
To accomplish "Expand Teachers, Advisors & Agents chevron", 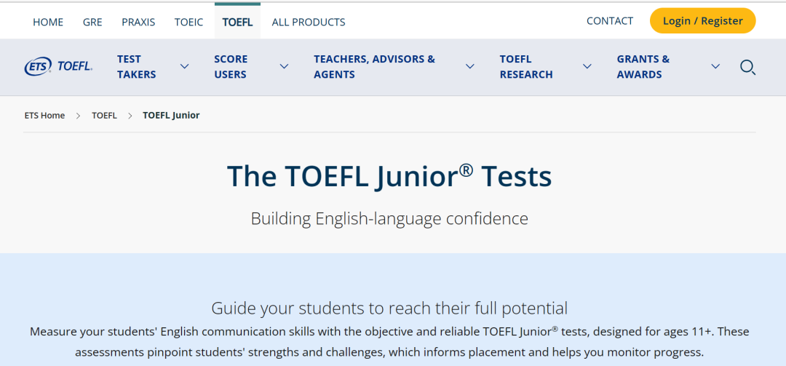I will pos(469,66).
